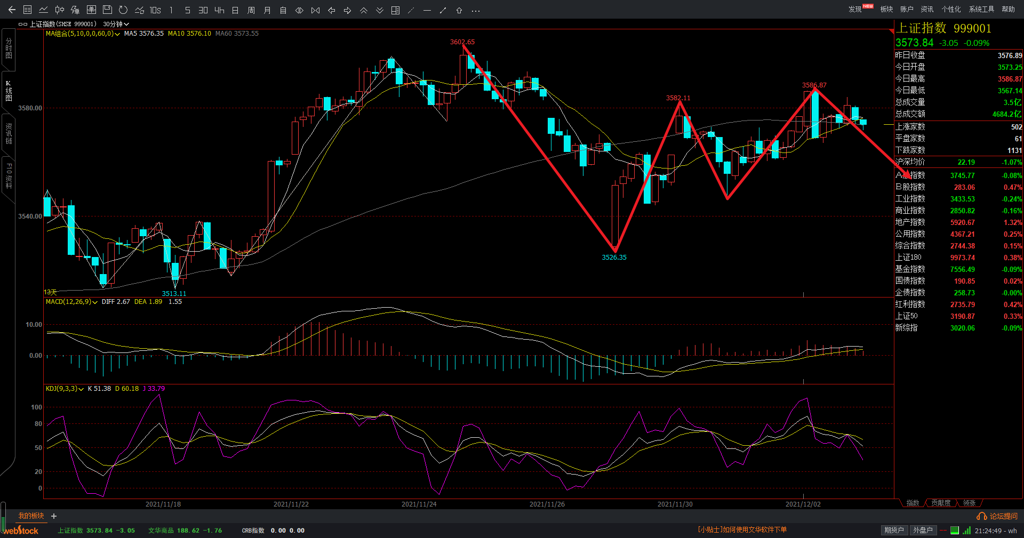Click the headset icon for forum questions
1024x538 pixels.
tap(981, 516)
